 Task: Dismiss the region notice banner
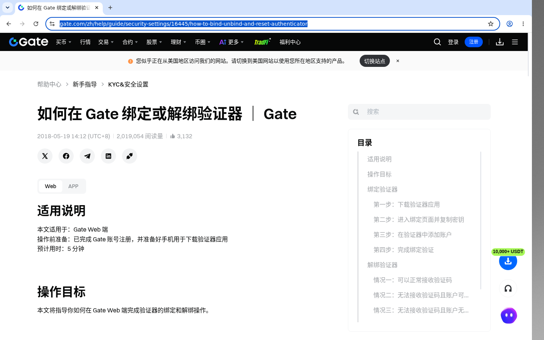click(398, 61)
